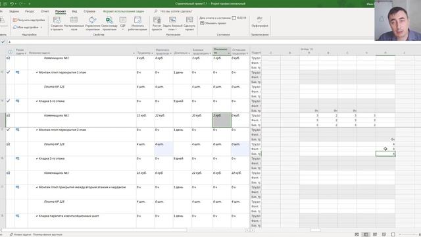Viewport: 421px width, 237px height.
Task: Click the Save icon in title bar
Action: click(x=5, y=4)
